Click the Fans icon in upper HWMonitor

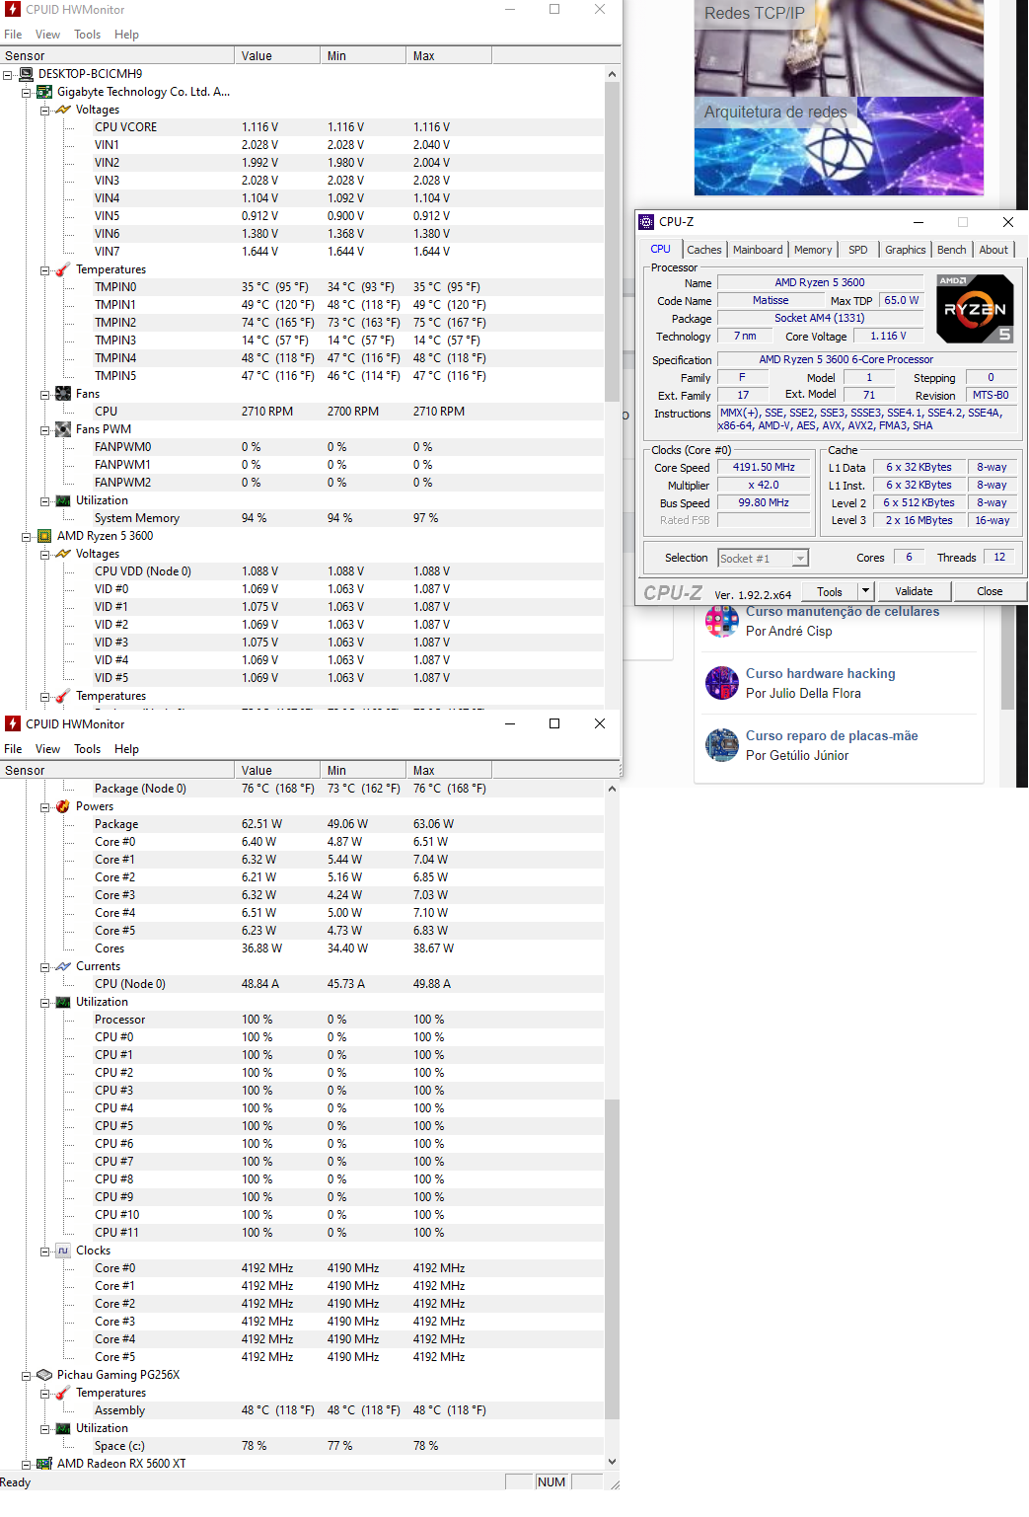[63, 394]
